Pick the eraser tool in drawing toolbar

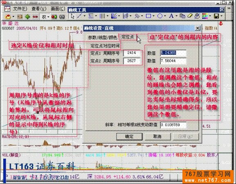click(x=190, y=16)
